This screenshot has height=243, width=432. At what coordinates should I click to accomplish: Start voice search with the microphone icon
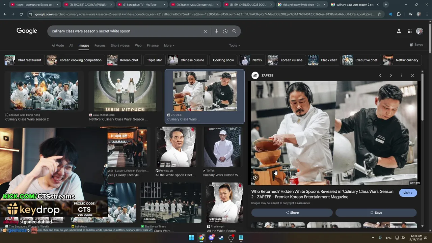click(216, 31)
